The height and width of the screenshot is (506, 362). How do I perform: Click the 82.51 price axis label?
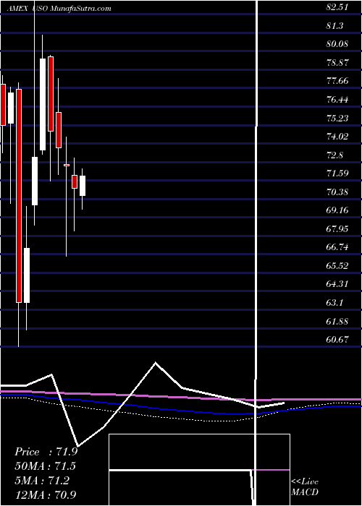click(x=337, y=7)
